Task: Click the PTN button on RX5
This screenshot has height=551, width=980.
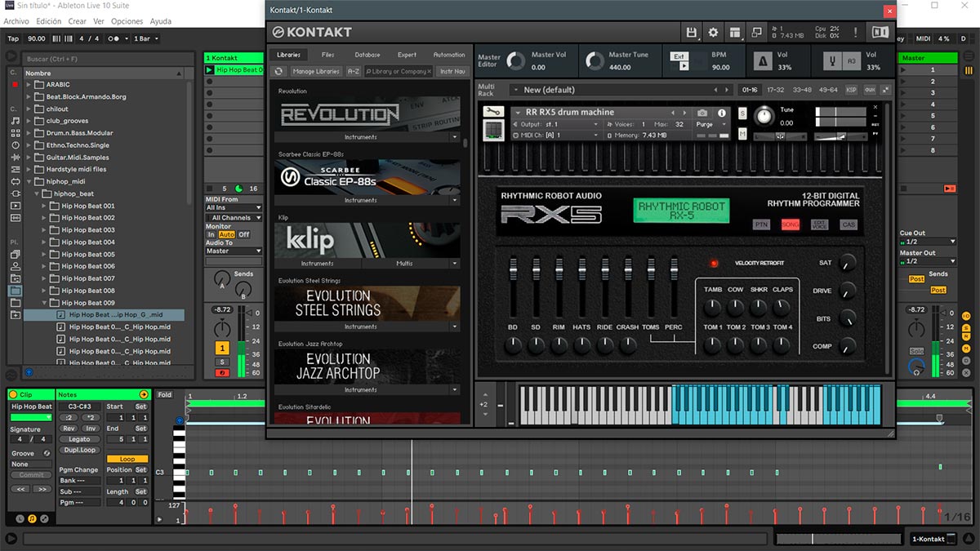Action: tap(761, 224)
